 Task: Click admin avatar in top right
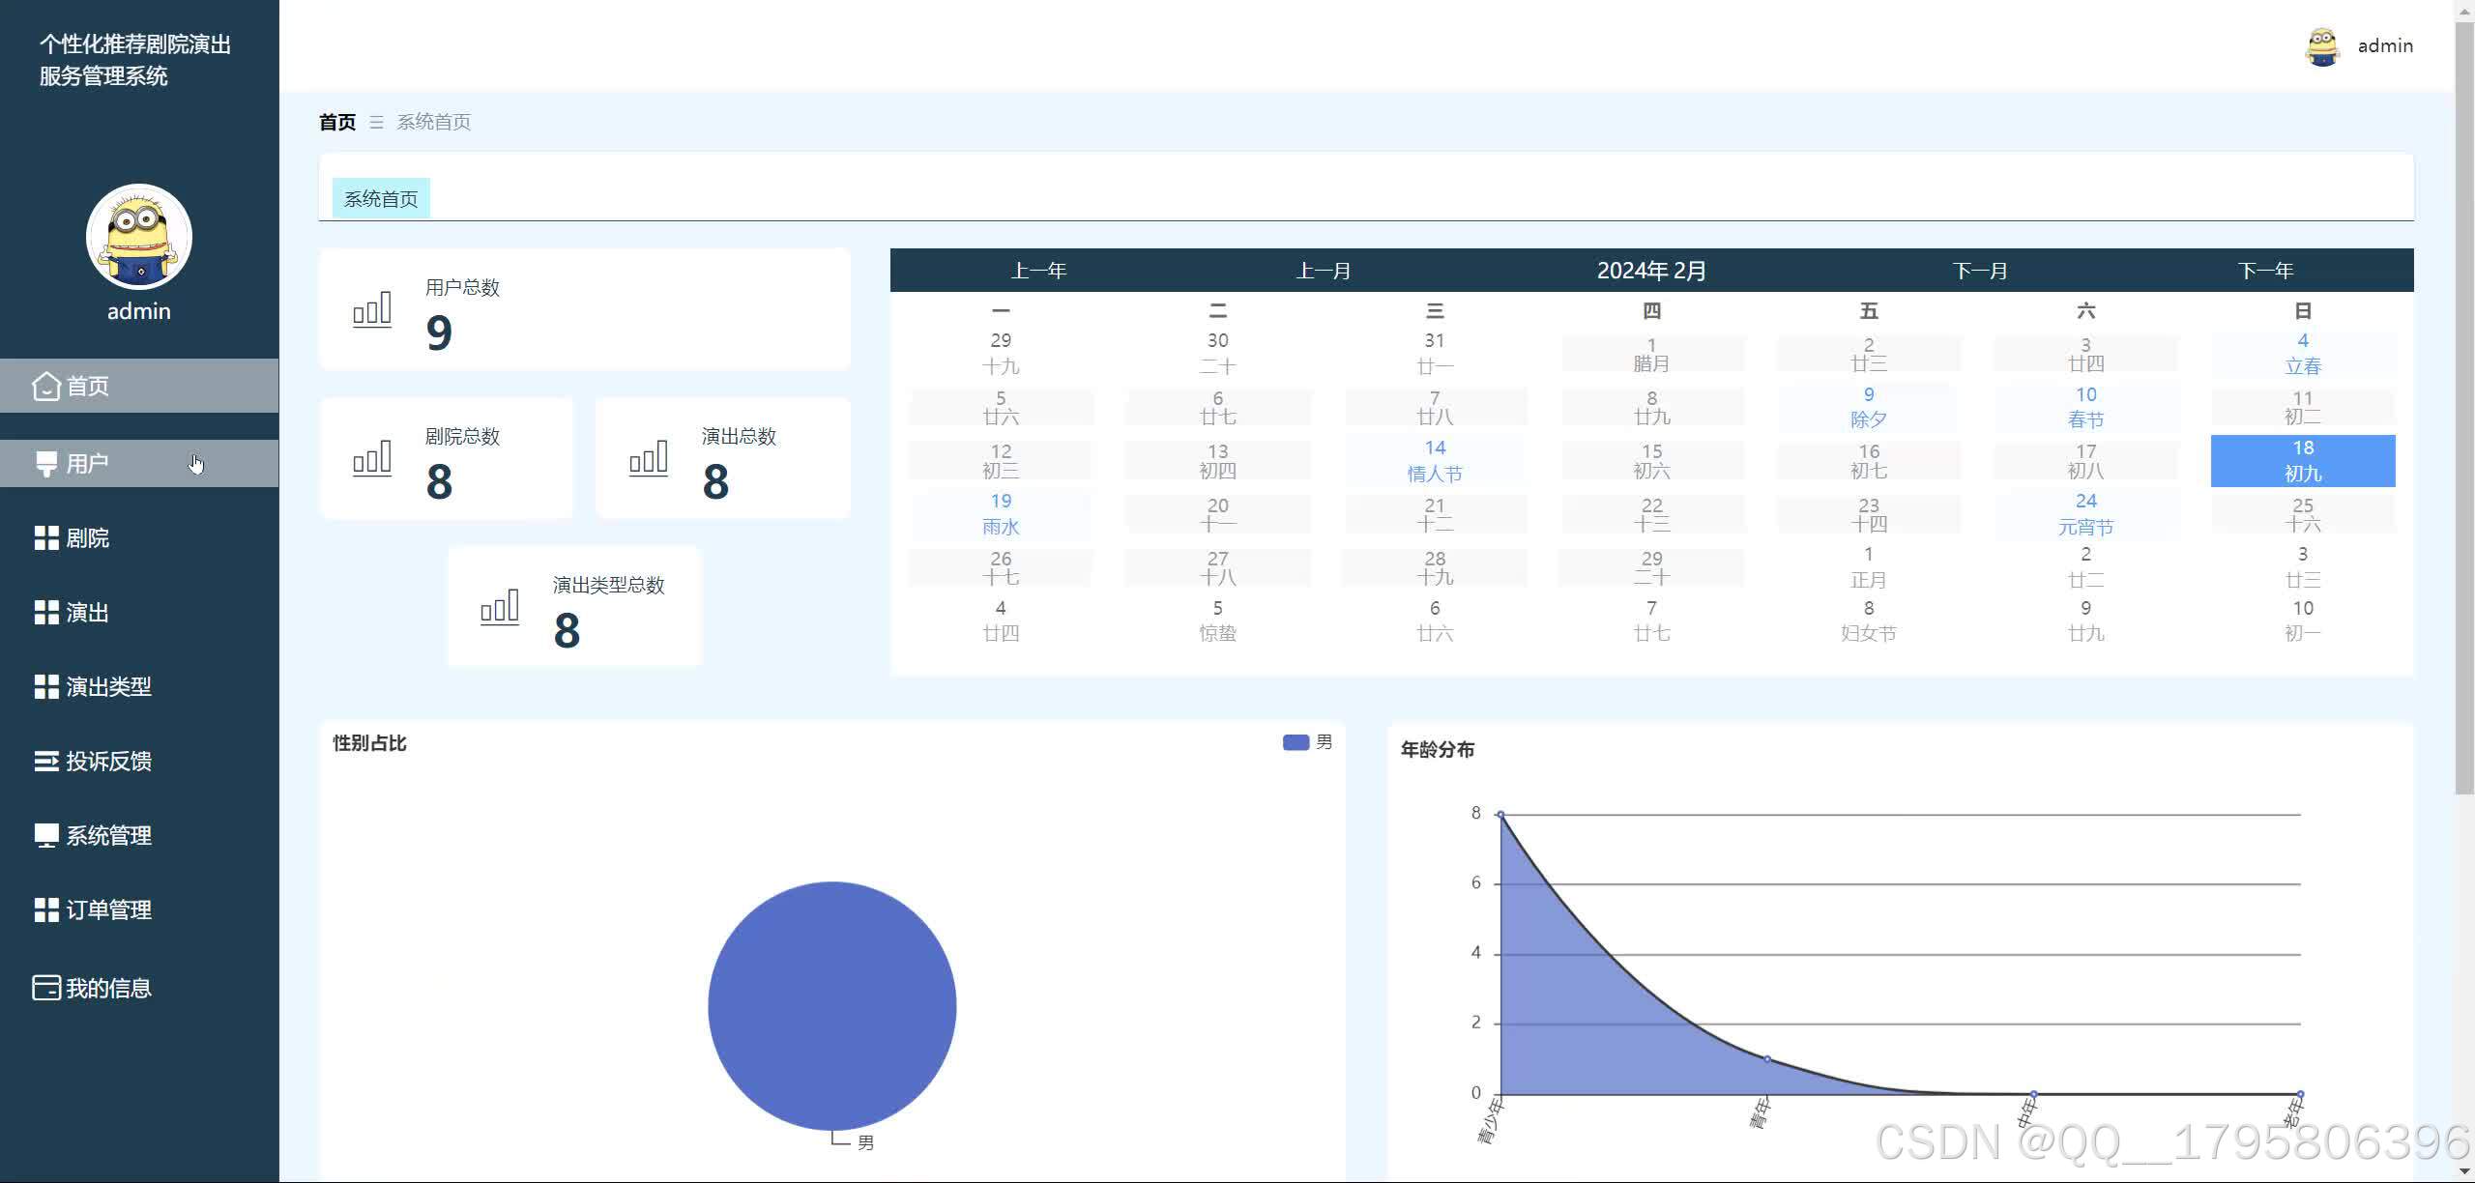pos(2322,46)
